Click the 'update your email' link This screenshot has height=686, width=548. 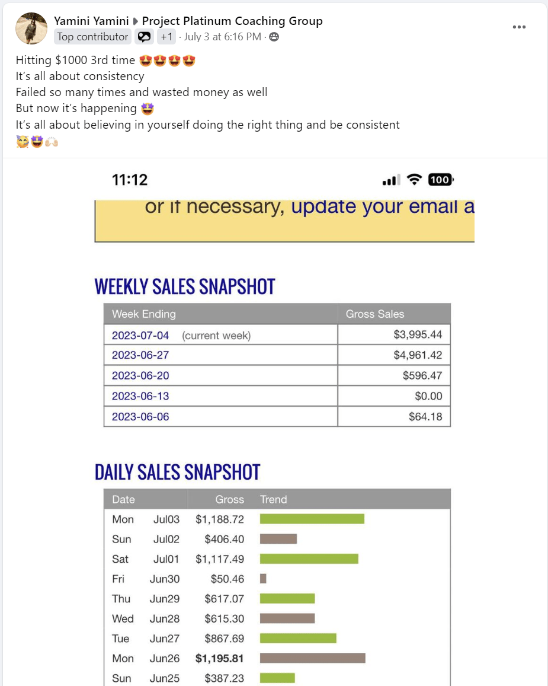coord(382,207)
